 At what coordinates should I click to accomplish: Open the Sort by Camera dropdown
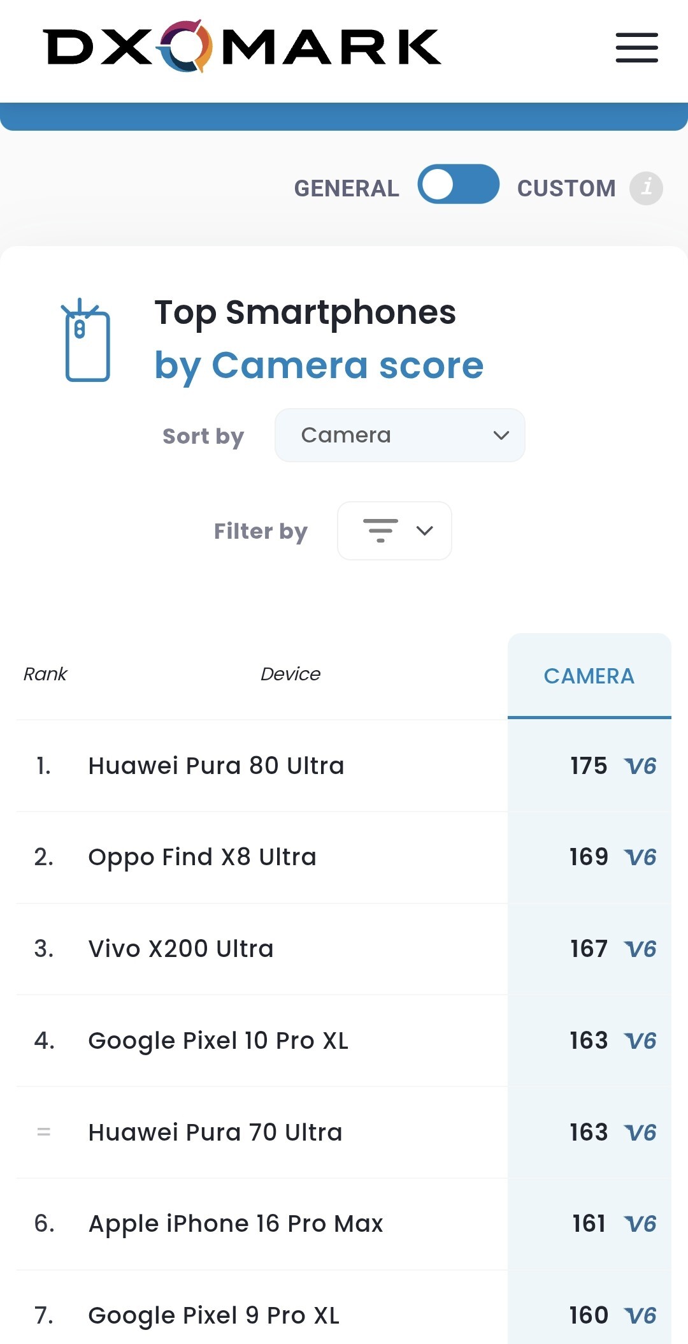coord(399,435)
